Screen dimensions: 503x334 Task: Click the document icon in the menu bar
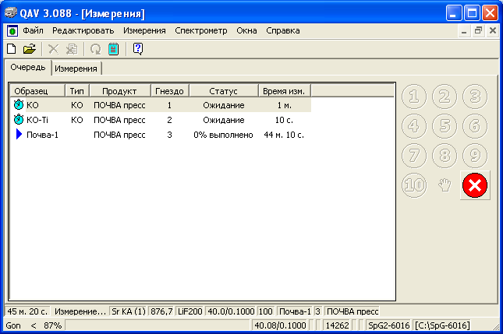pos(12,31)
